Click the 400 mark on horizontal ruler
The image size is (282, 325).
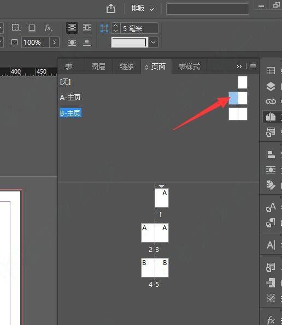point(15,71)
